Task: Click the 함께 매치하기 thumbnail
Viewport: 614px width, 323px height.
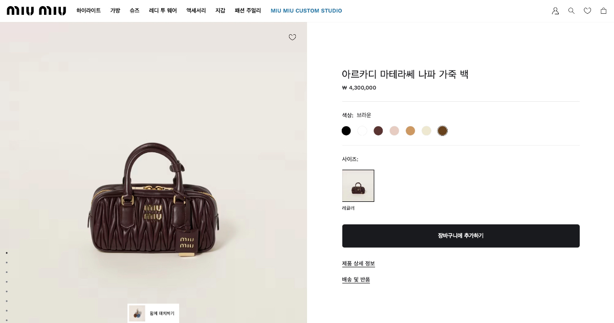Action: click(153, 313)
